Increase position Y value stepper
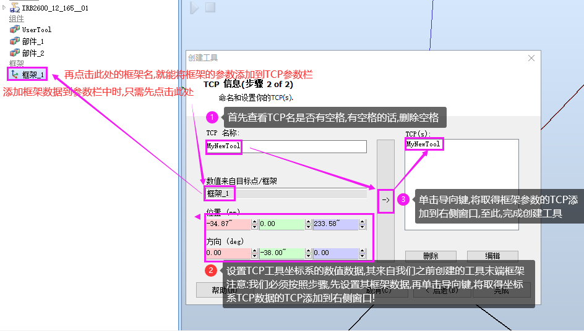 pyautogui.click(x=308, y=222)
